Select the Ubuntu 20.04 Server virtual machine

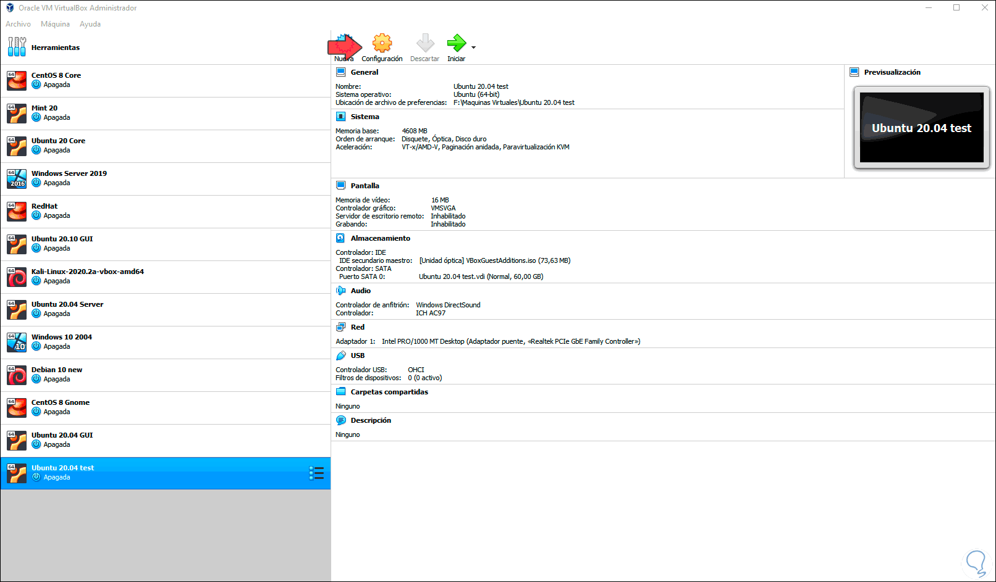tap(166, 309)
